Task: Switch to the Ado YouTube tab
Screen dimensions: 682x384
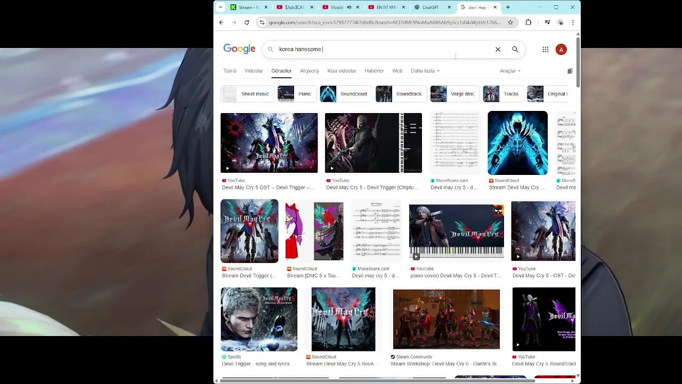Action: click(x=294, y=7)
